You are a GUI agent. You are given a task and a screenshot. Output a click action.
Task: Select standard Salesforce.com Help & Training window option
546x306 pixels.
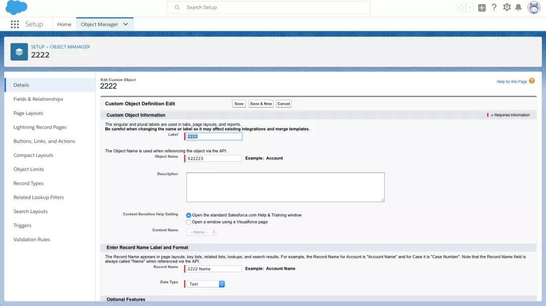[189, 215]
